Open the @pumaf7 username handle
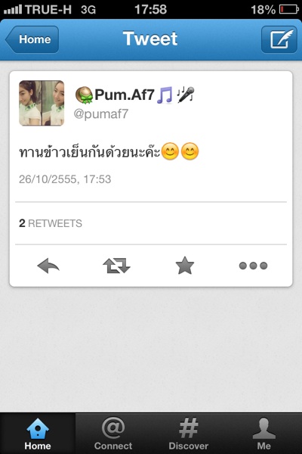This screenshot has width=302, height=454. click(101, 113)
